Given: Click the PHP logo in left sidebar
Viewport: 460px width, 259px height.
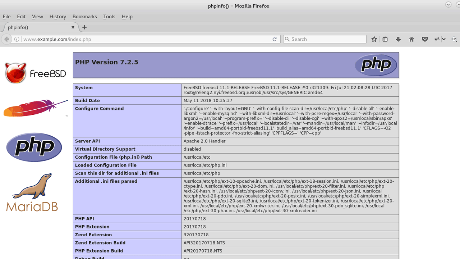Looking at the screenshot, I should pyautogui.click(x=34, y=147).
